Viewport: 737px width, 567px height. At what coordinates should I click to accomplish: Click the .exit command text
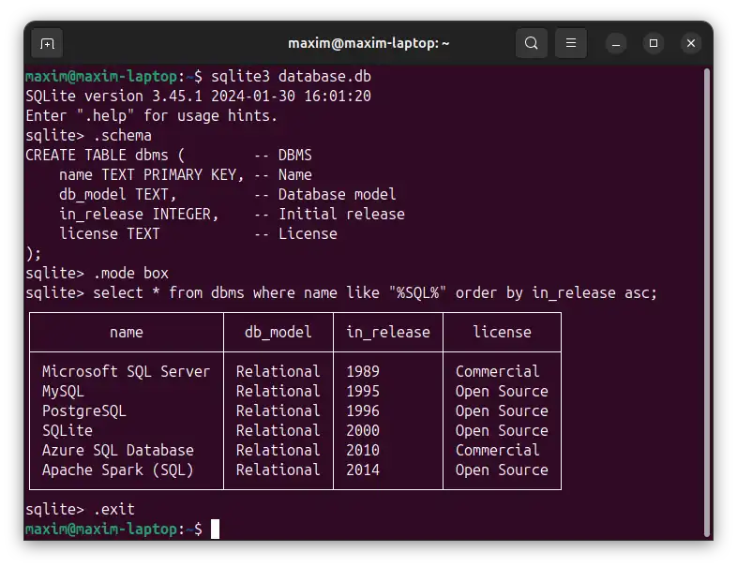click(x=113, y=510)
